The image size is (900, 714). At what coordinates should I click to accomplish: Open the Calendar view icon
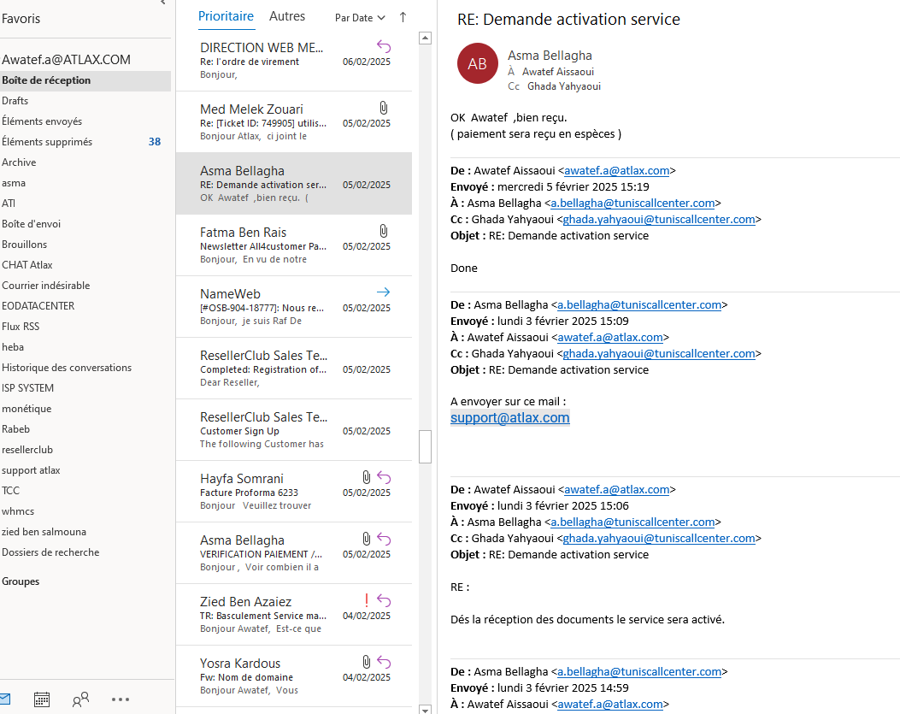point(42,699)
